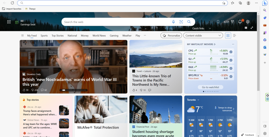Click the Personalize button
The image size is (269, 137).
click(x=171, y=35)
